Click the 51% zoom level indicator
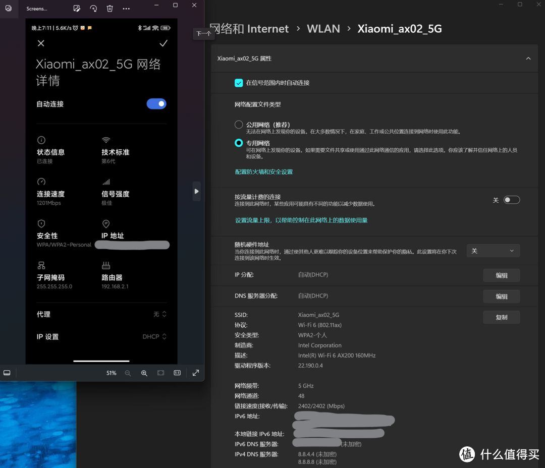 (111, 373)
